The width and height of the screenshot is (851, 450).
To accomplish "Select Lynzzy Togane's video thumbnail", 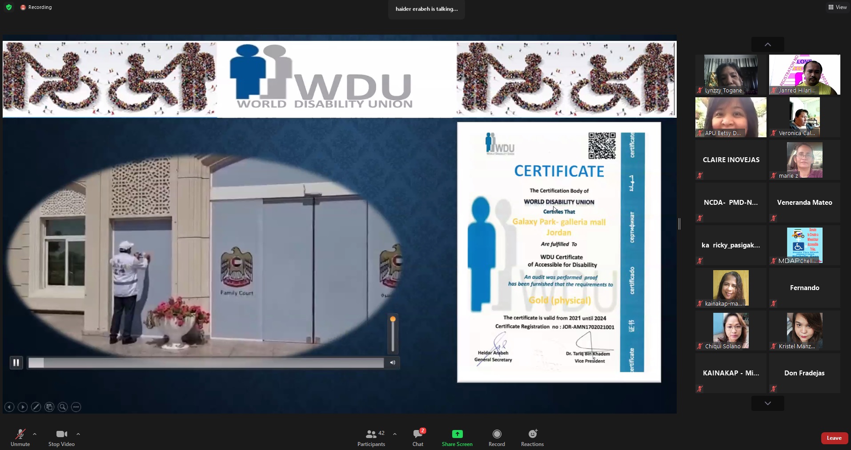I will [731, 75].
